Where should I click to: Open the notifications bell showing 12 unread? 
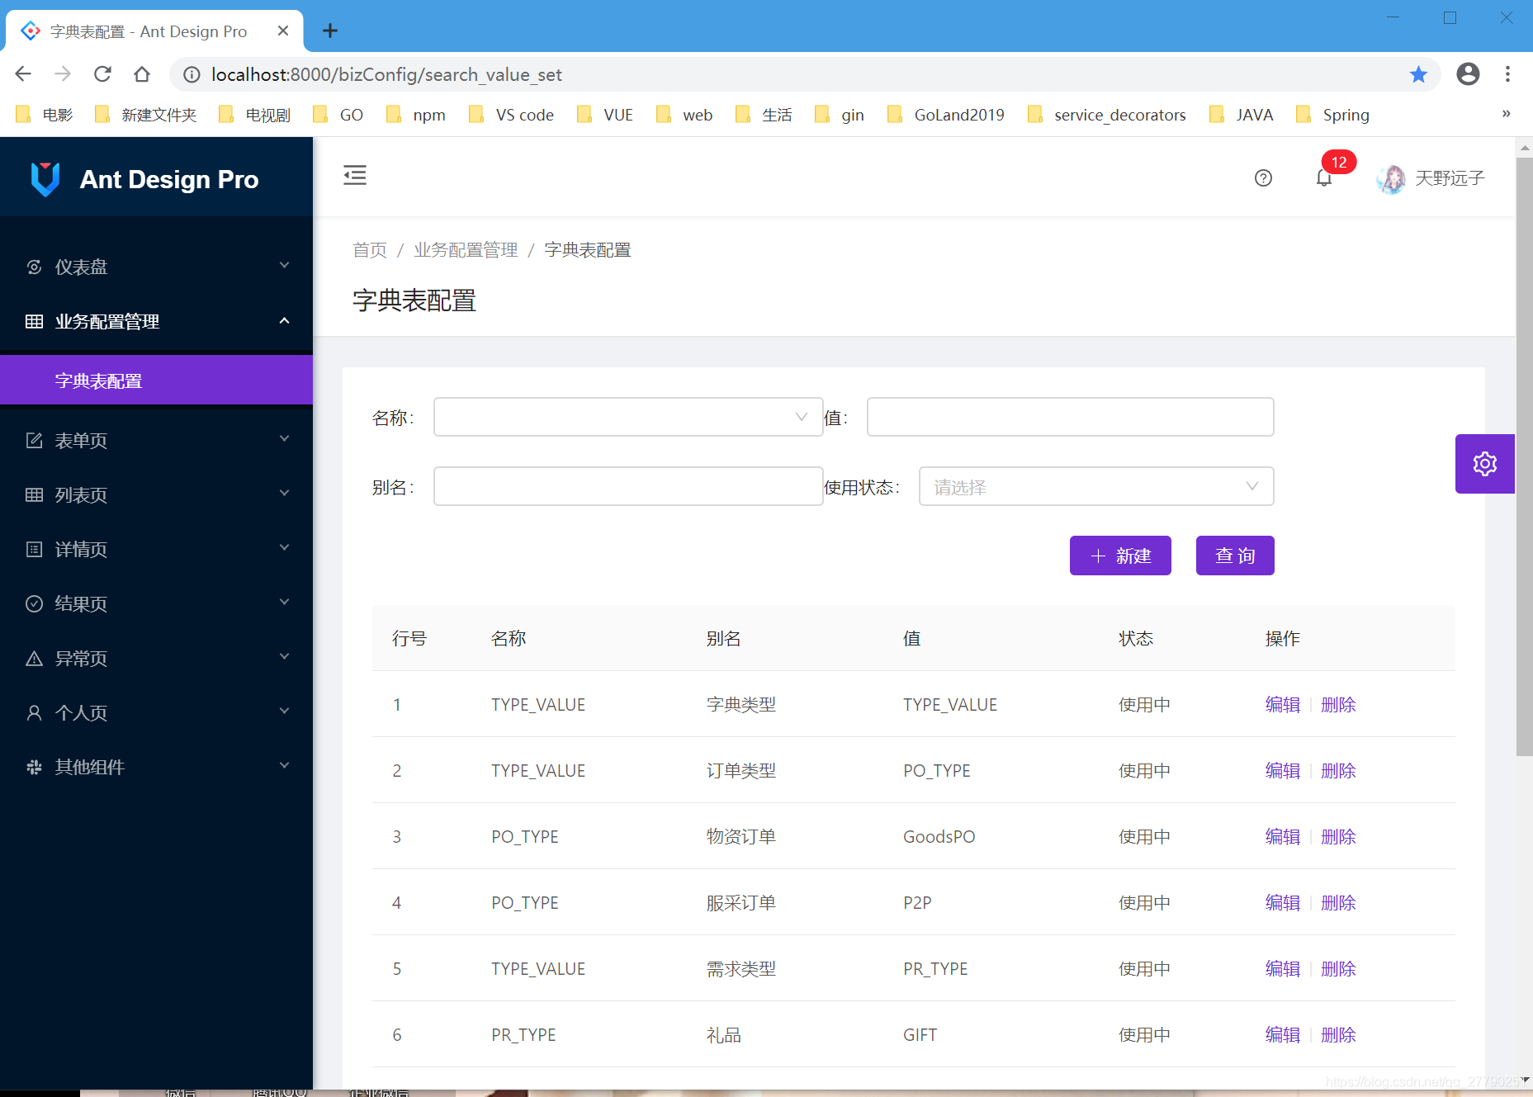(x=1324, y=177)
